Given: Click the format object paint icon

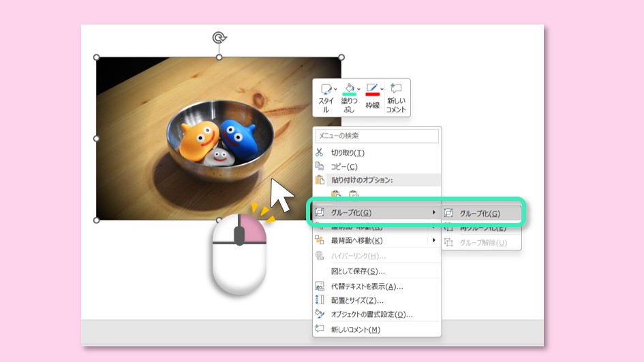Looking at the screenshot, I should click(320, 314).
